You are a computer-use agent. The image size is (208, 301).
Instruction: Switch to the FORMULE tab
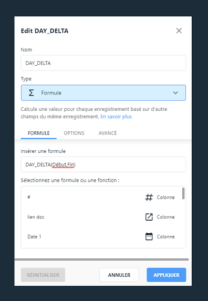39,133
